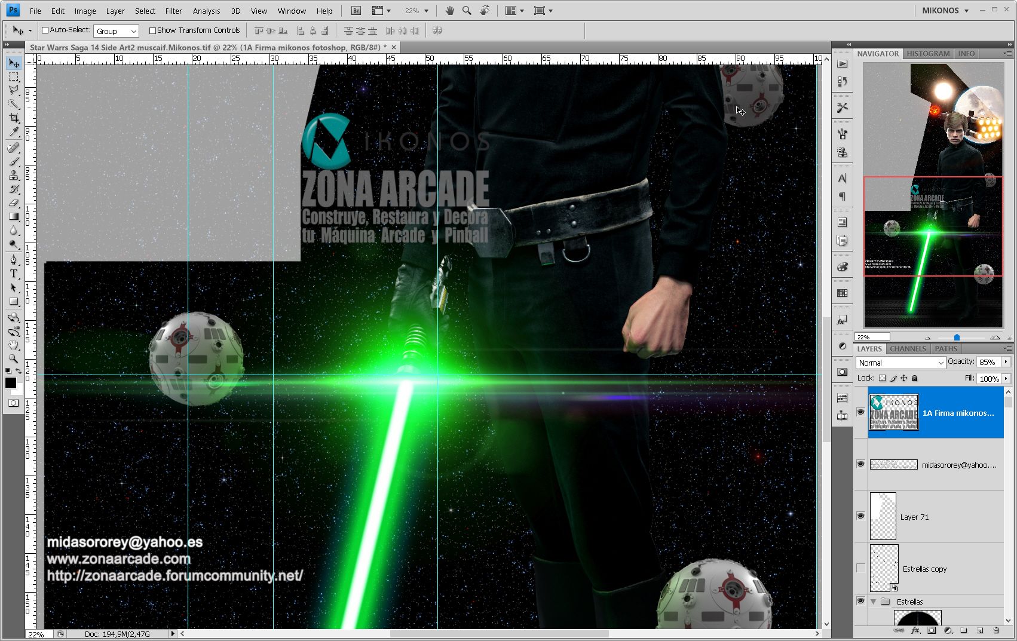This screenshot has width=1017, height=641.
Task: Select the Lasso tool
Action: click(x=14, y=90)
